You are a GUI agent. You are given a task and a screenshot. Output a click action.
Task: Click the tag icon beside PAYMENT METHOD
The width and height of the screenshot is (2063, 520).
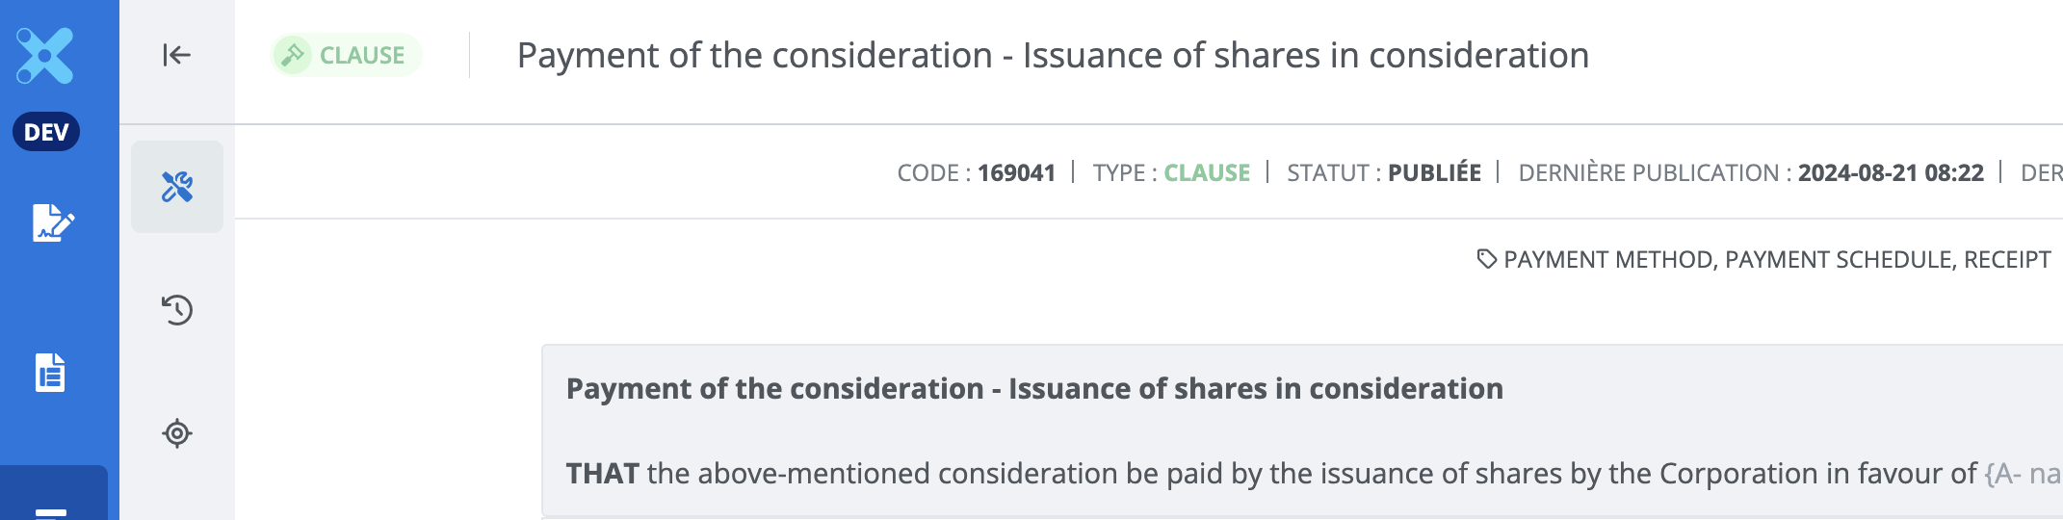click(1486, 259)
